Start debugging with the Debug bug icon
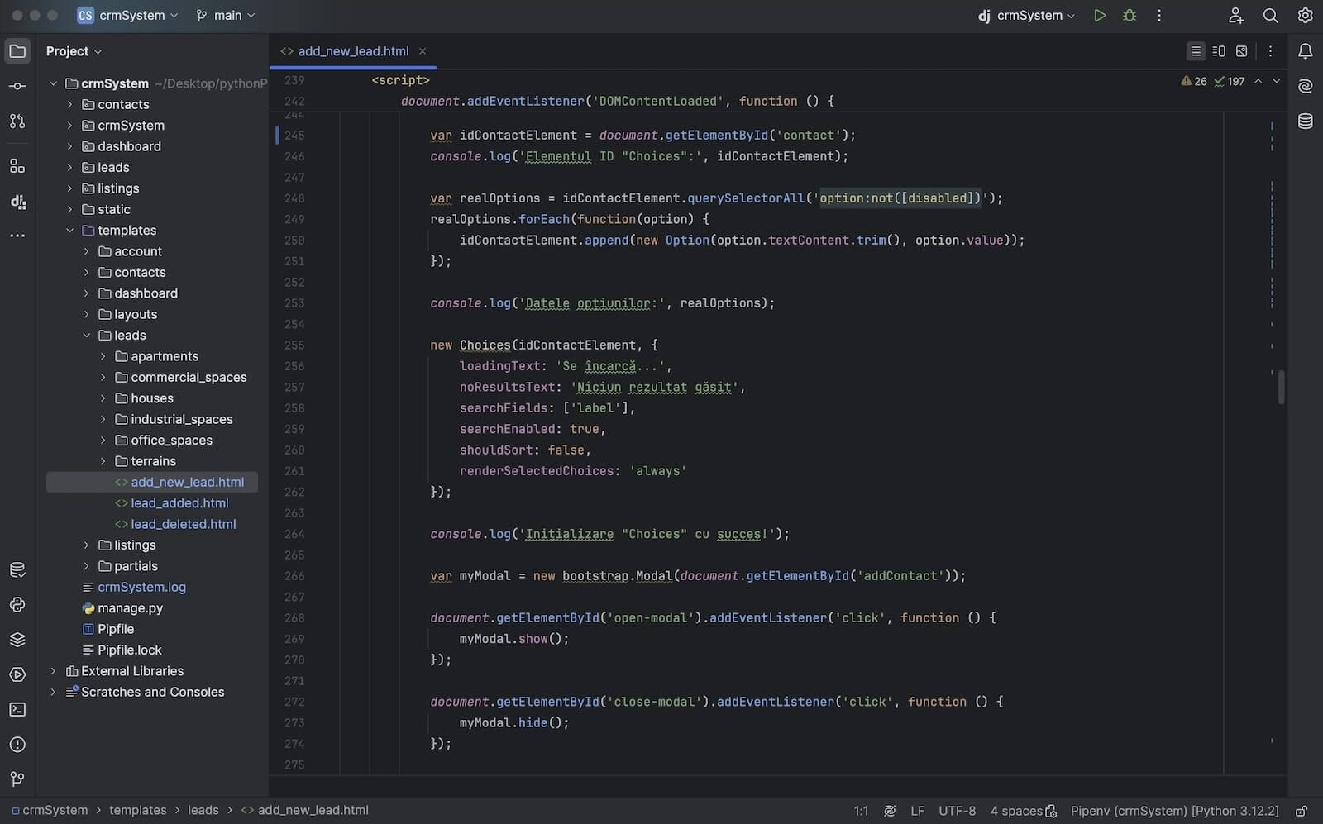Image resolution: width=1323 pixels, height=824 pixels. [x=1130, y=16]
